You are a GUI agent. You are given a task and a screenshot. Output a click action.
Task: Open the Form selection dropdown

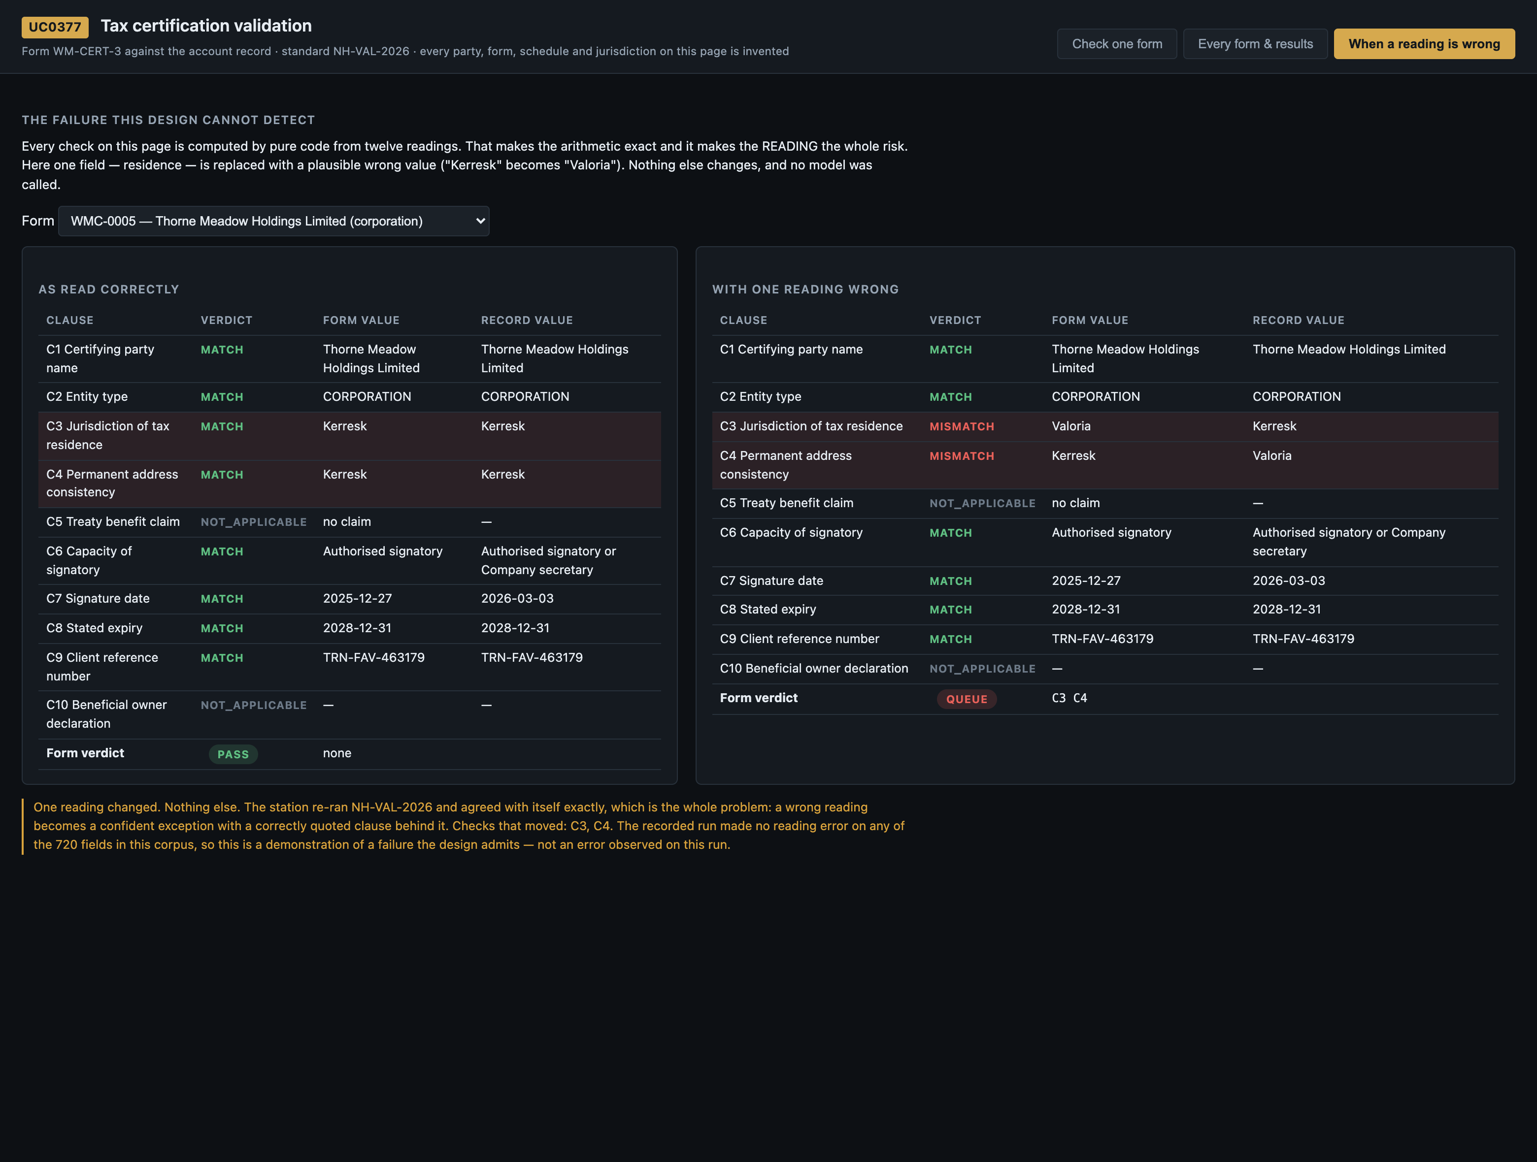(274, 221)
